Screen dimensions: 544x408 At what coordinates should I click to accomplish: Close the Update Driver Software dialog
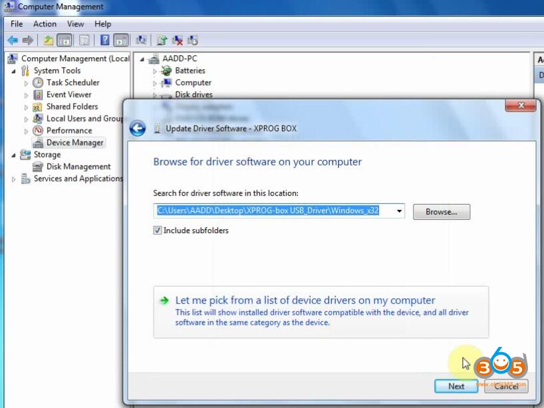tap(521, 106)
